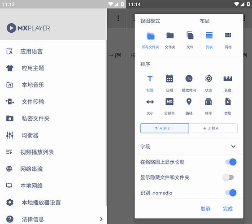252x224 pixels.
Task: Expand the 字段 section chevron
Action: tap(233, 146)
